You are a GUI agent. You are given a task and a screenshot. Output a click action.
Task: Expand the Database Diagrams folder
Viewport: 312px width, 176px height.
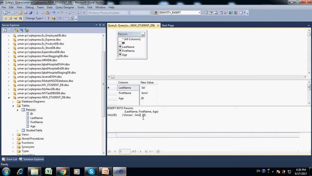point(13,102)
